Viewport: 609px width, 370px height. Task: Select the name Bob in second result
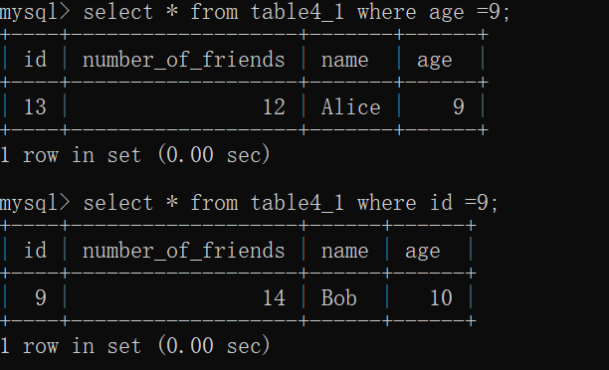[x=338, y=297]
